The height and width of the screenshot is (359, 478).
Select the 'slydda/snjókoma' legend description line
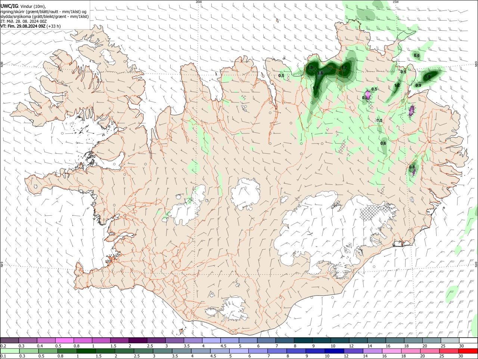pos(44,16)
